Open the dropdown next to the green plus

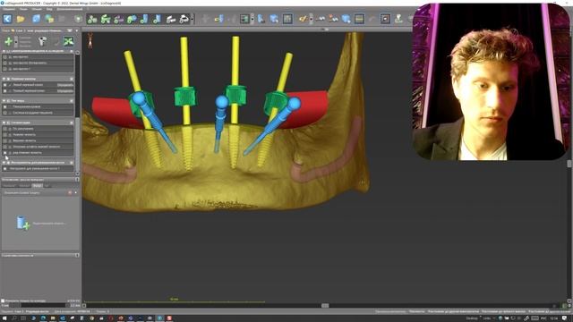(x=16, y=41)
